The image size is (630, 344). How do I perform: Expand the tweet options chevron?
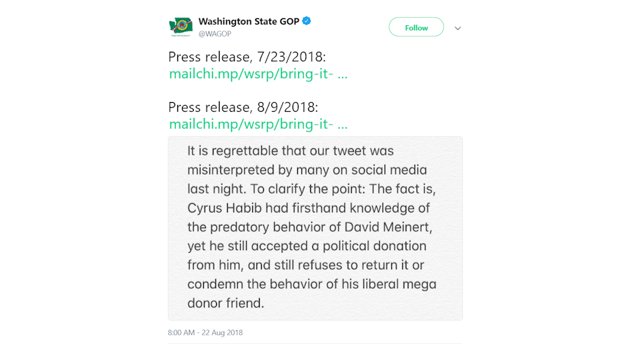click(x=457, y=28)
